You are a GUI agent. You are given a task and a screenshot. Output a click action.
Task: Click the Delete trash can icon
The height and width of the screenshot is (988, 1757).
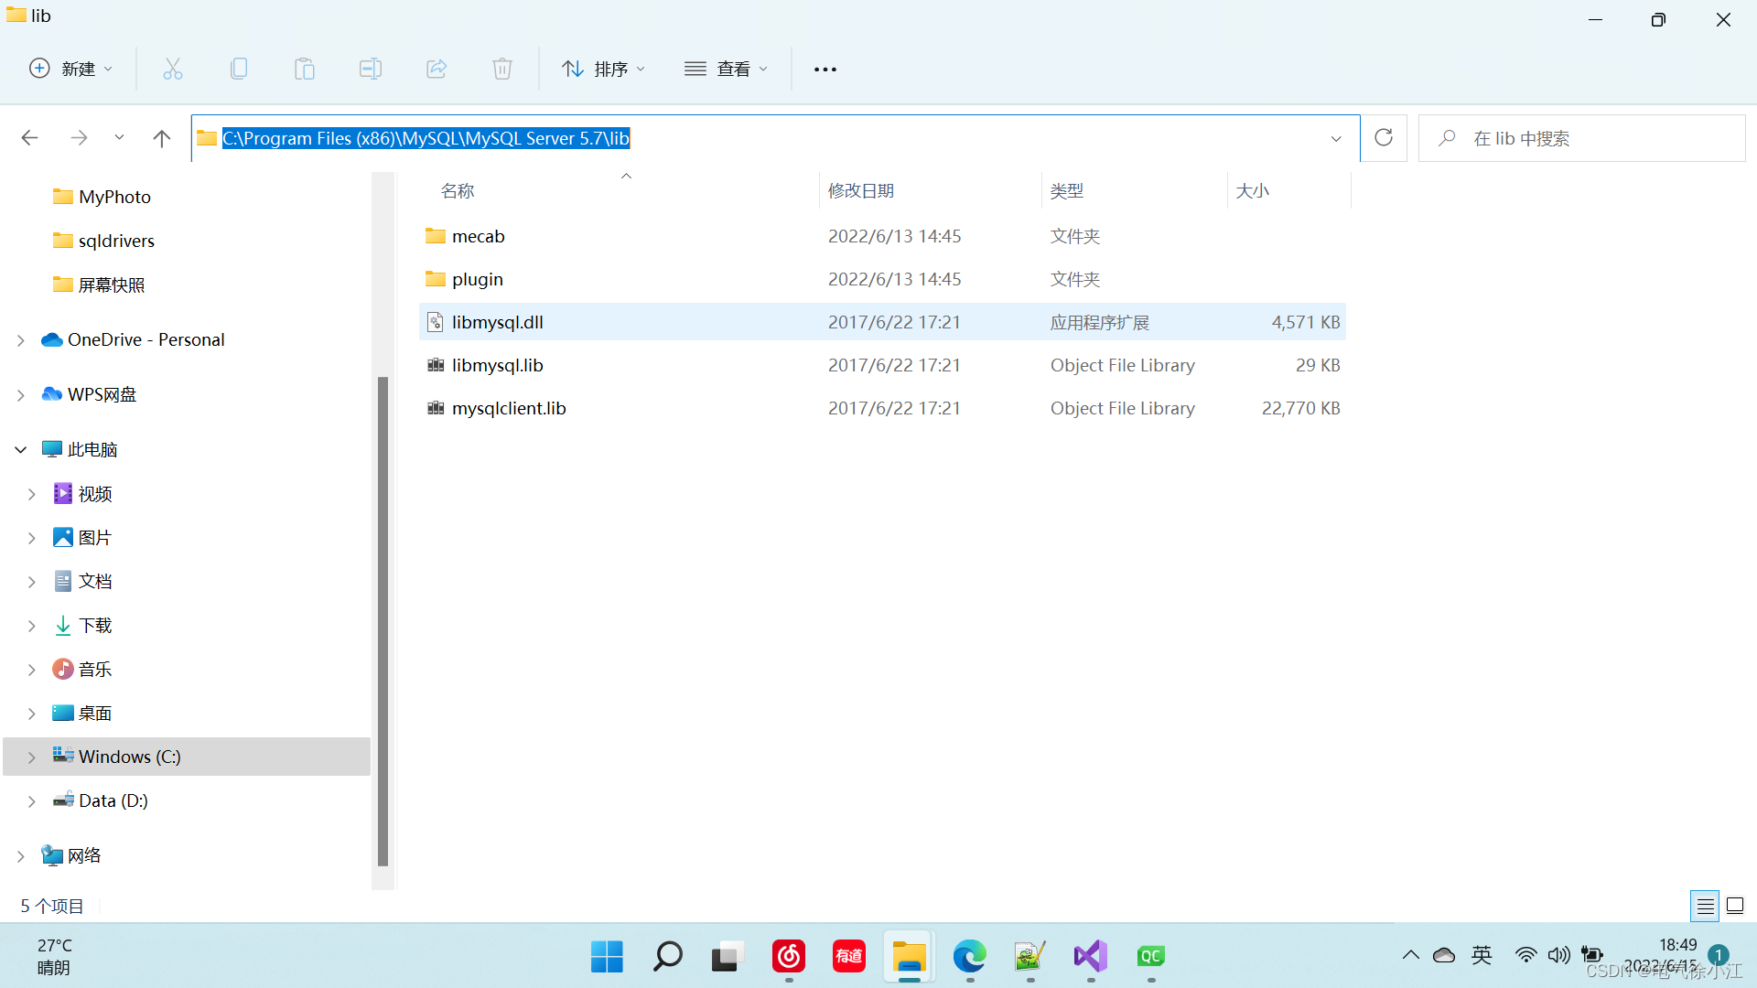click(502, 69)
